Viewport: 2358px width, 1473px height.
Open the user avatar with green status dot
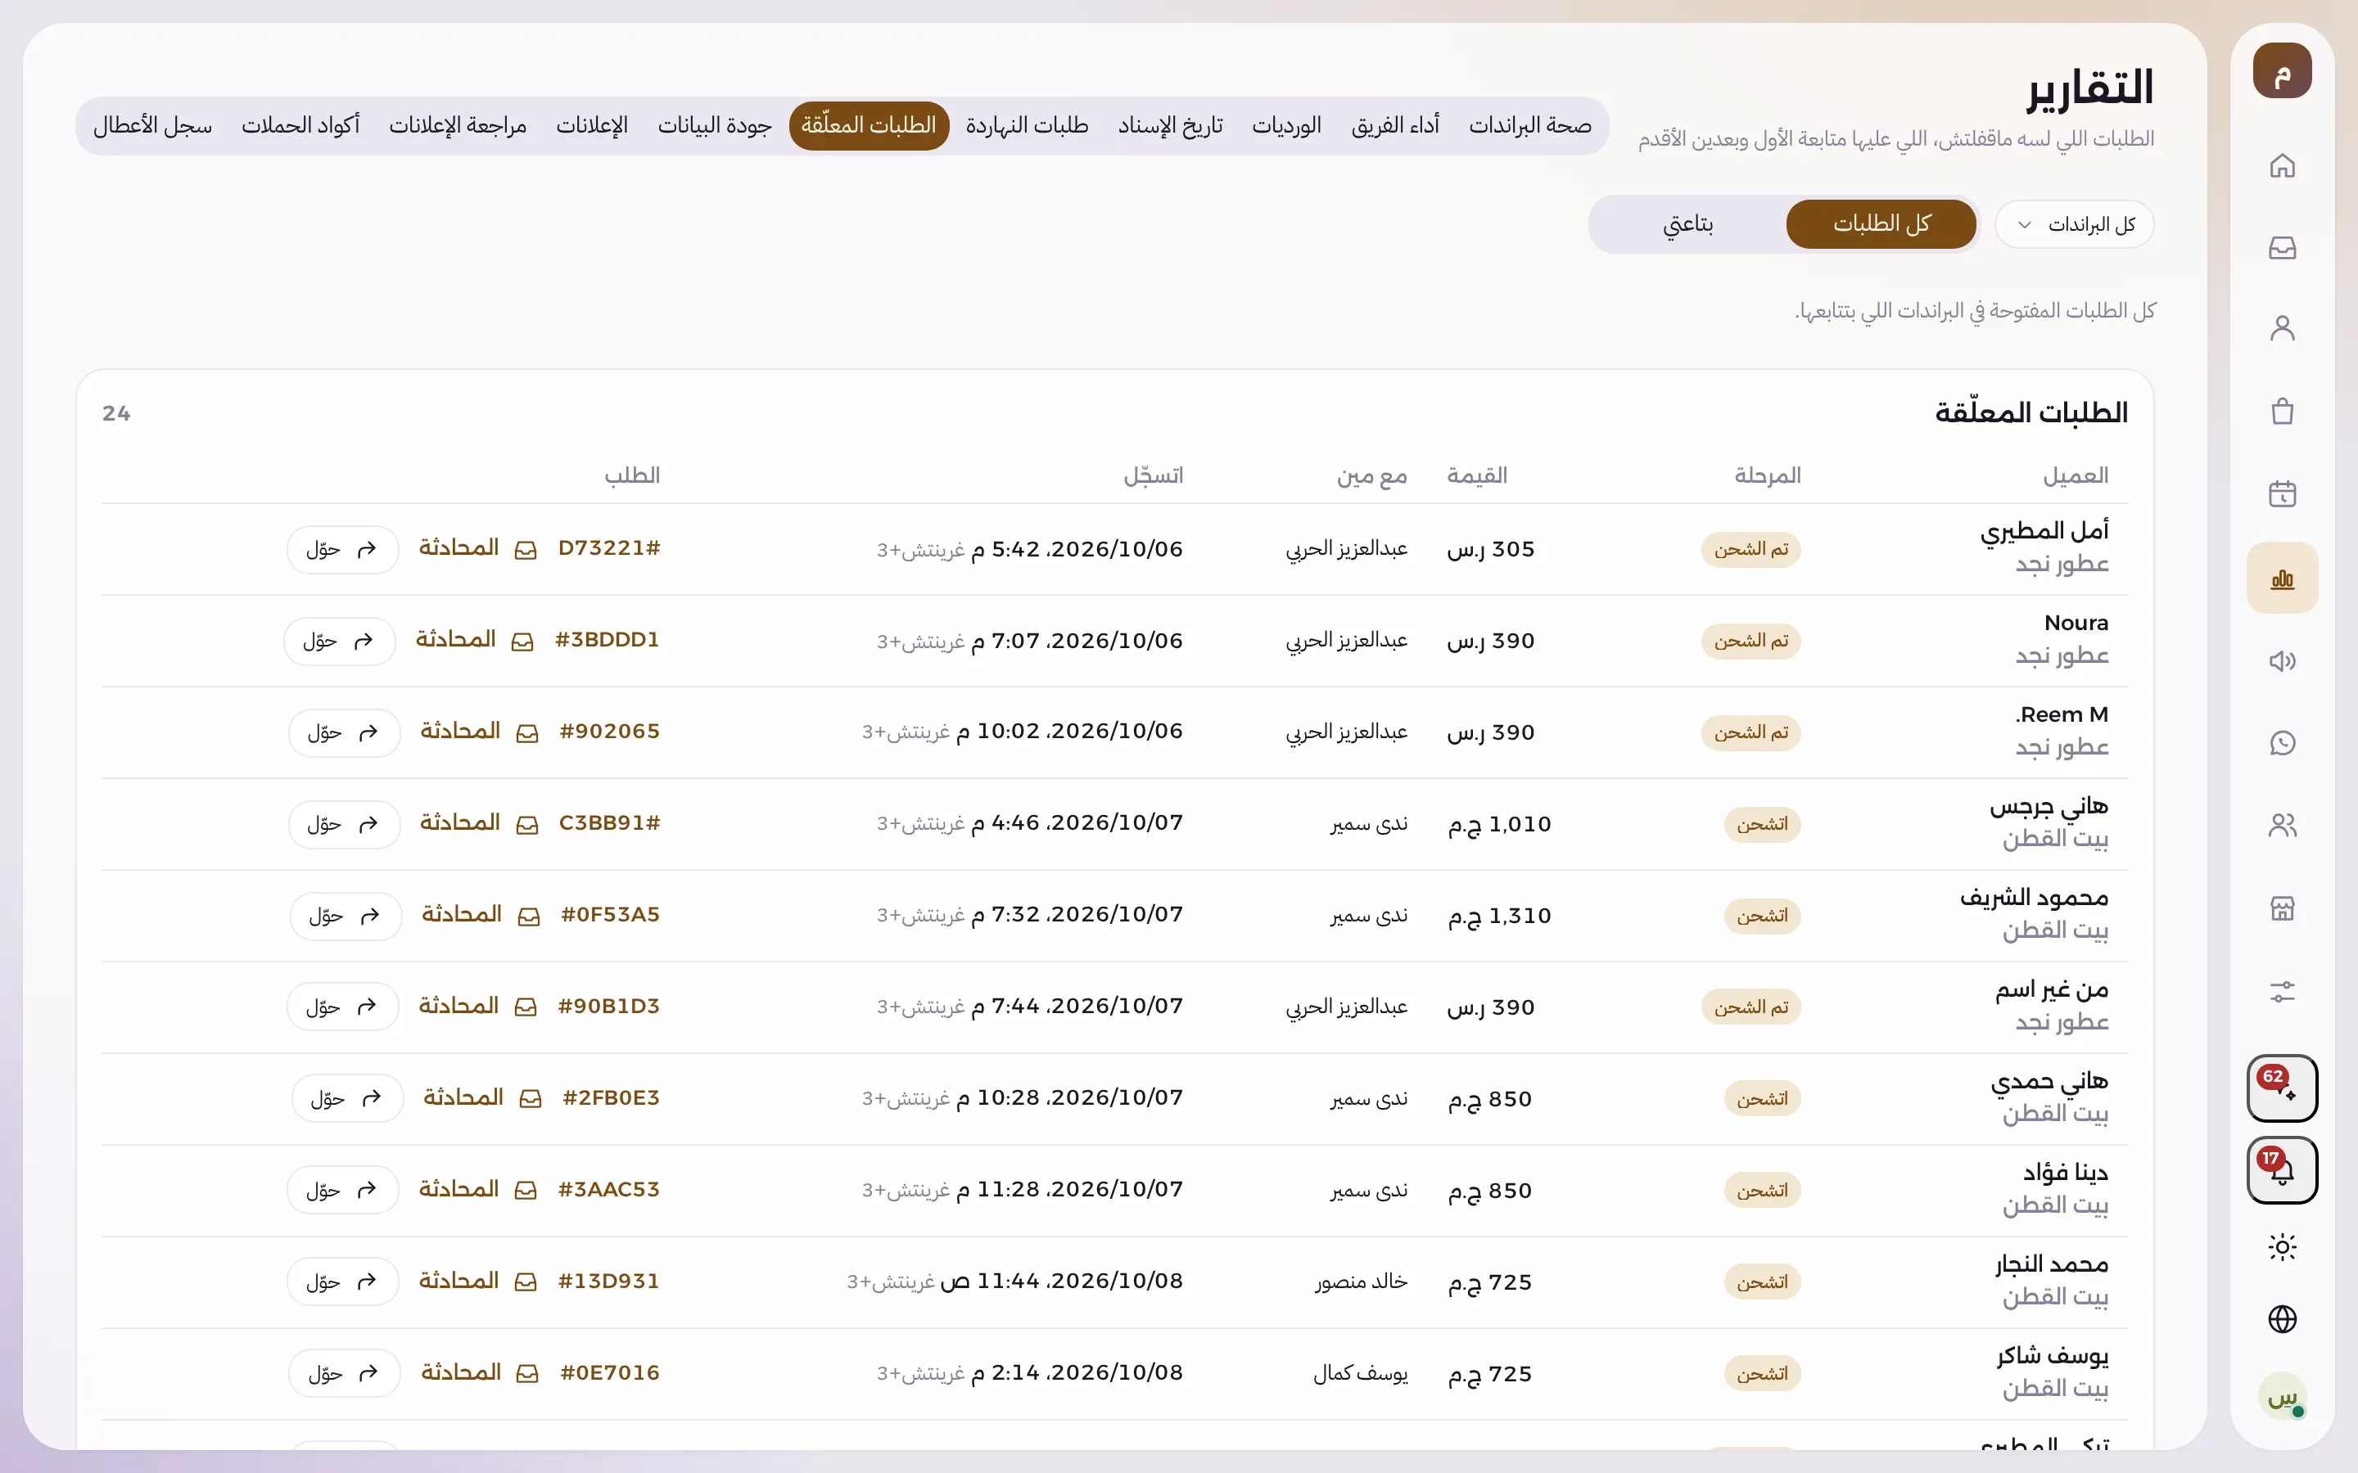pyautogui.click(x=2282, y=1397)
